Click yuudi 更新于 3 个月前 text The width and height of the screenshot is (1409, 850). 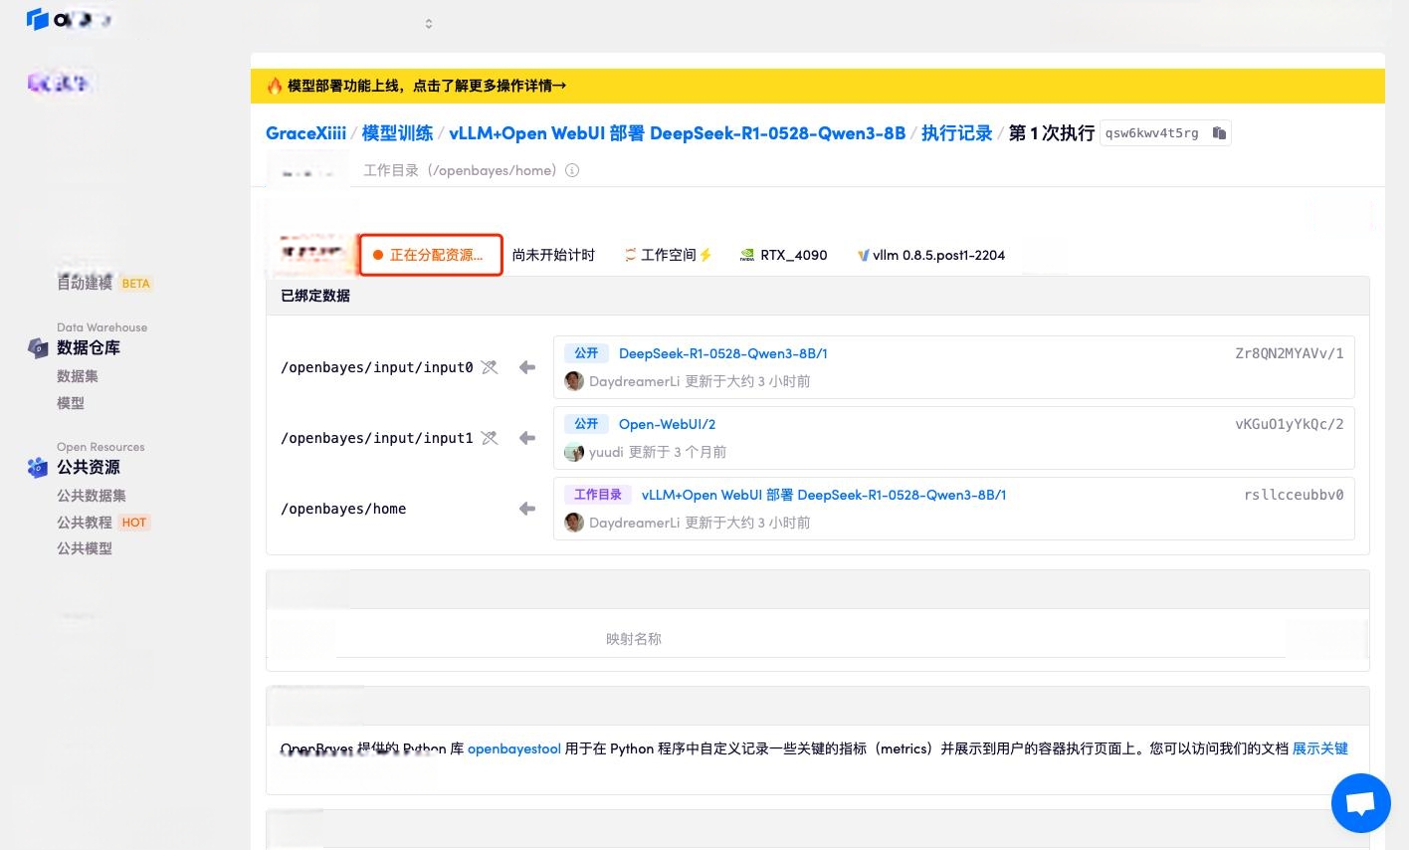[x=658, y=452]
